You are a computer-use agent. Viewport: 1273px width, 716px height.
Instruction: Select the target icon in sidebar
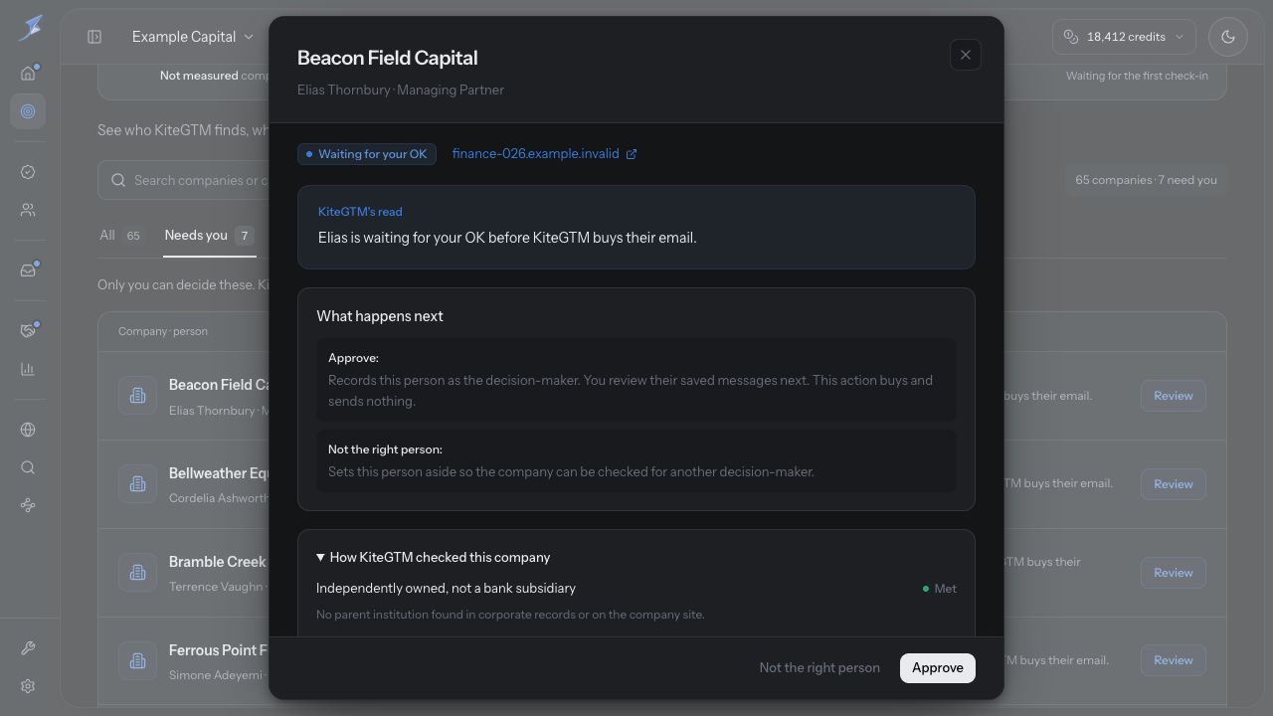pos(28,111)
